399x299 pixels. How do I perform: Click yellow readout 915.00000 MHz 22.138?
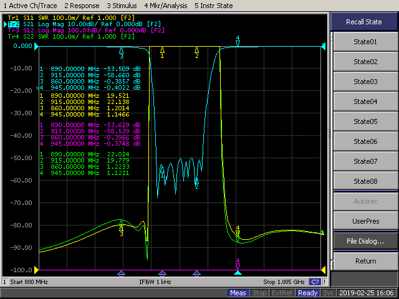pyautogui.click(x=85, y=102)
